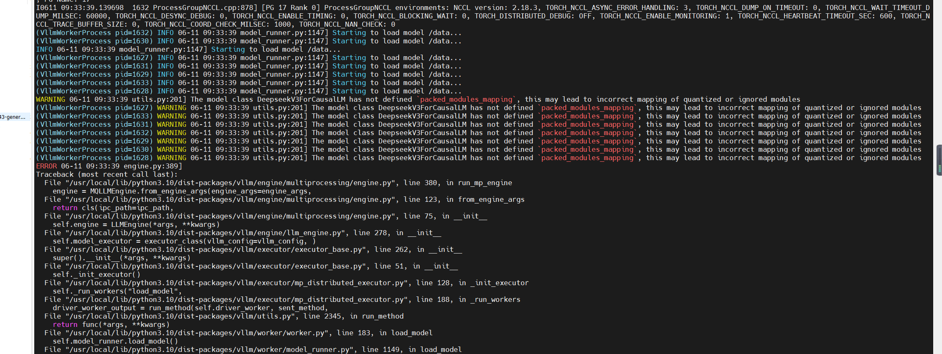This screenshot has height=354, width=942.
Task: Click the 'executor_base.py", line 262' traceback line
Action: tap(253, 249)
